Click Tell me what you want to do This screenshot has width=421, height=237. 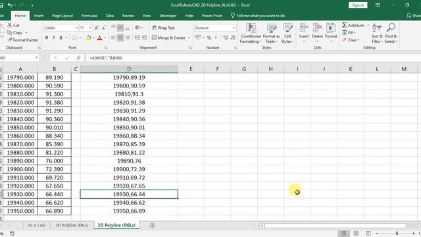click(x=258, y=16)
